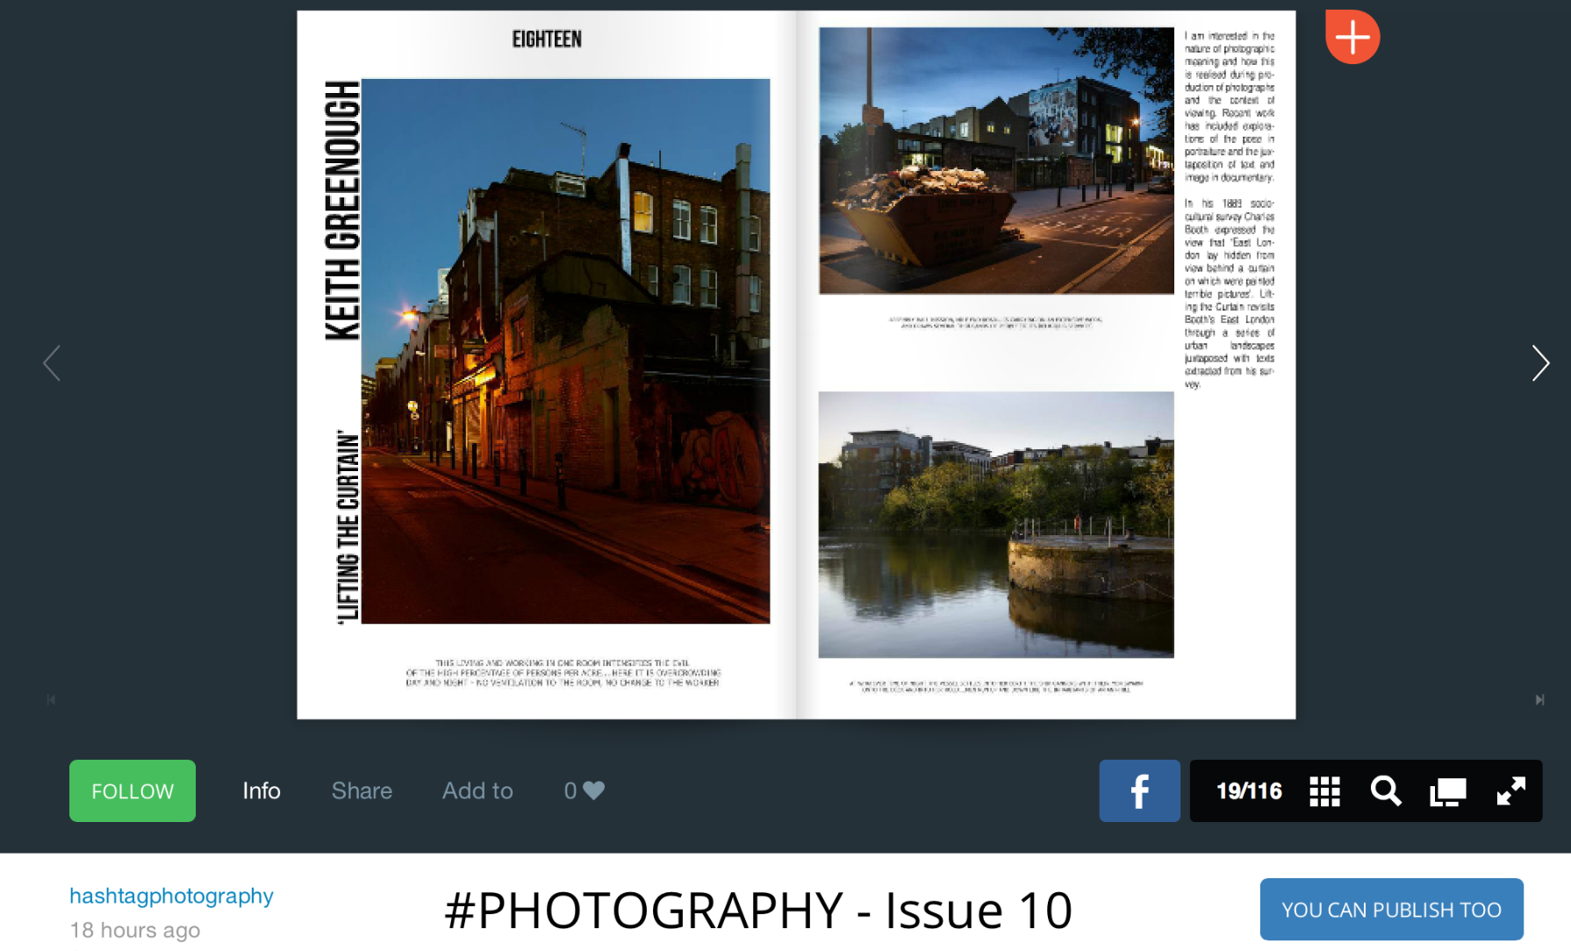Click the red plus clip button
The image size is (1571, 951).
coord(1352,37)
